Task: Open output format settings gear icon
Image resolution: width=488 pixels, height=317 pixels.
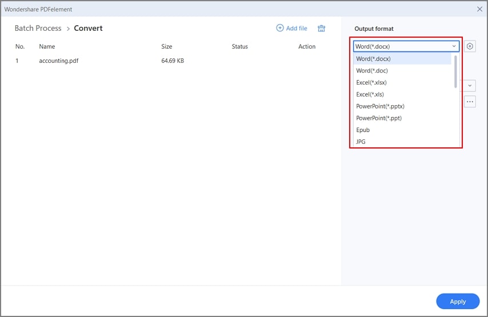Action: (x=470, y=46)
